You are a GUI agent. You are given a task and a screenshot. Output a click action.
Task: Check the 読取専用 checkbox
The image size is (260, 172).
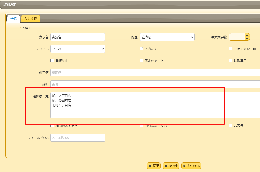point(230,61)
